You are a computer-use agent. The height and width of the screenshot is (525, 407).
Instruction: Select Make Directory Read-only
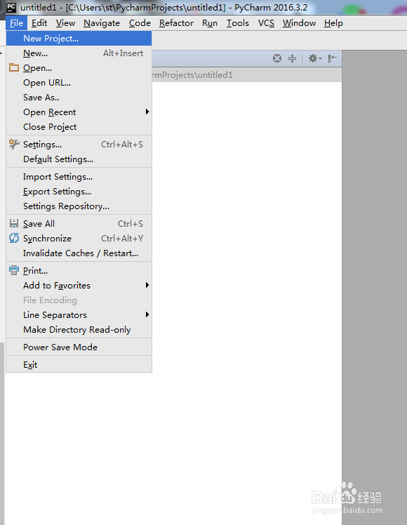click(x=79, y=329)
